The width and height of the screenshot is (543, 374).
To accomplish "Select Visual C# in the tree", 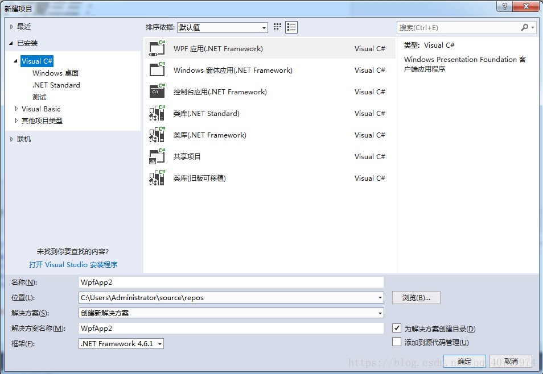I will [x=37, y=61].
